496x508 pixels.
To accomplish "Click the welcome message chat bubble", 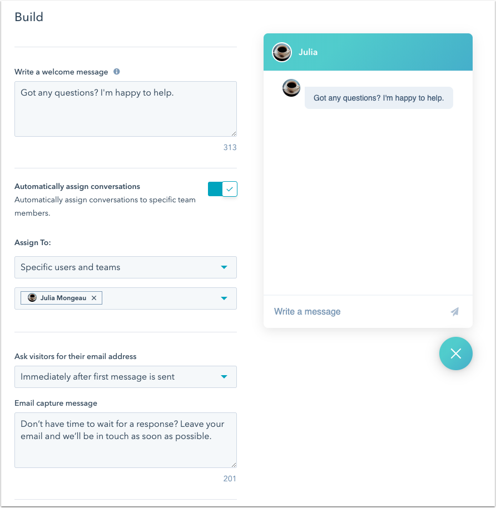I will [379, 98].
